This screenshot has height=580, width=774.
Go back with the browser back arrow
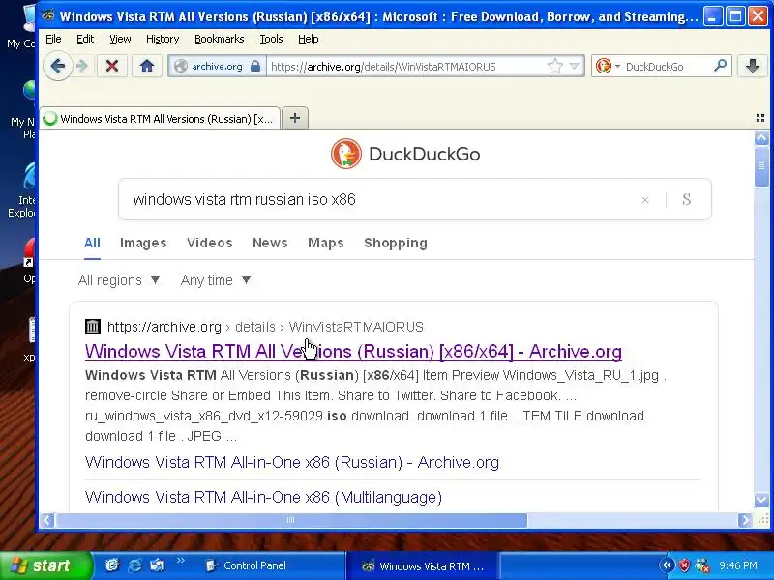click(x=58, y=66)
